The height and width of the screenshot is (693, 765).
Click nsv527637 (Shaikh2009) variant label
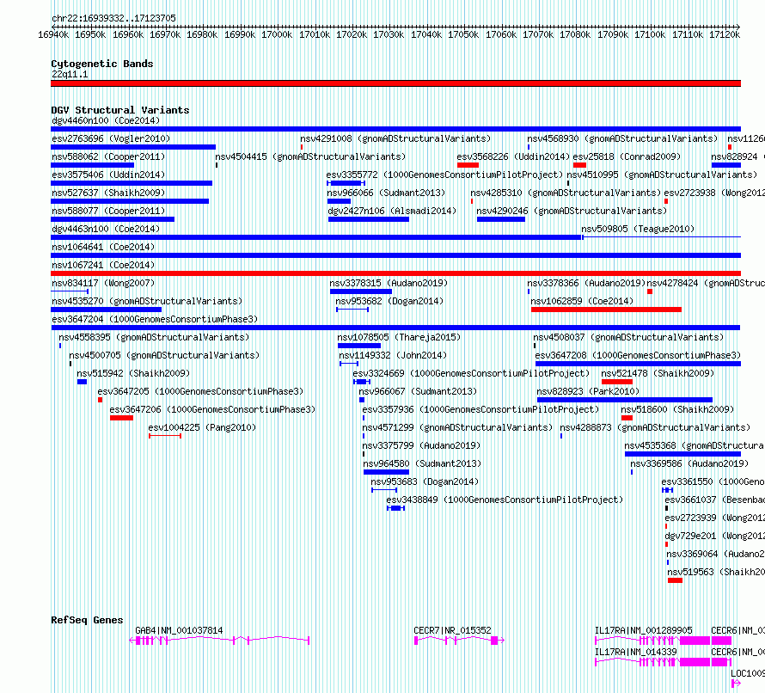coord(108,193)
